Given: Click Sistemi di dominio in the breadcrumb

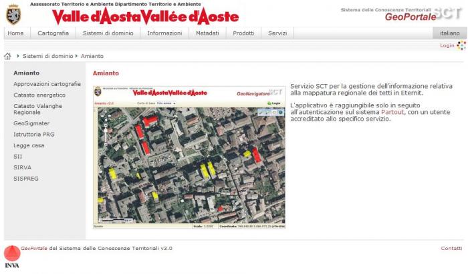Looking at the screenshot, I should [x=47, y=56].
